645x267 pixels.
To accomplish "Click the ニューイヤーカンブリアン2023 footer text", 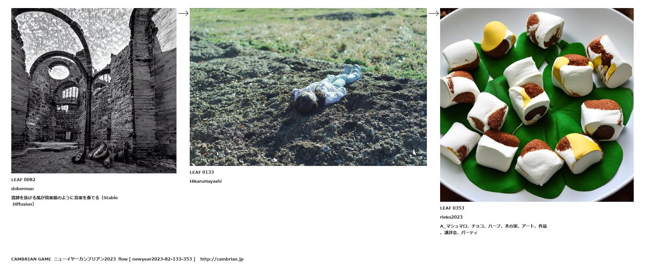I will pyautogui.click(x=85, y=259).
